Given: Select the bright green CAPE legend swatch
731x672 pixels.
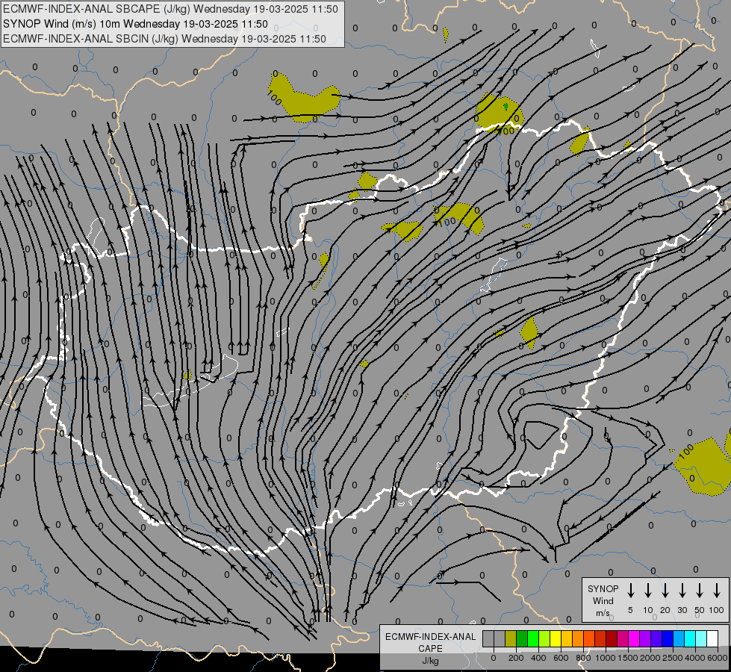Looking at the screenshot, I should point(533,638).
